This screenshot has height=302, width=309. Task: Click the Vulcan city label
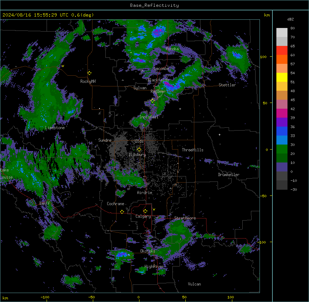[195, 284]
